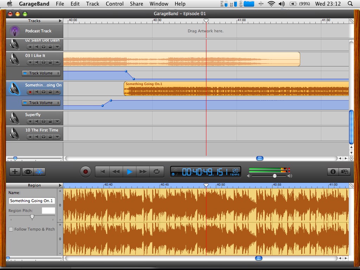Image resolution: width=360 pixels, height=270 pixels.
Task: Toggle the cycle region loop button
Action: tap(156, 172)
